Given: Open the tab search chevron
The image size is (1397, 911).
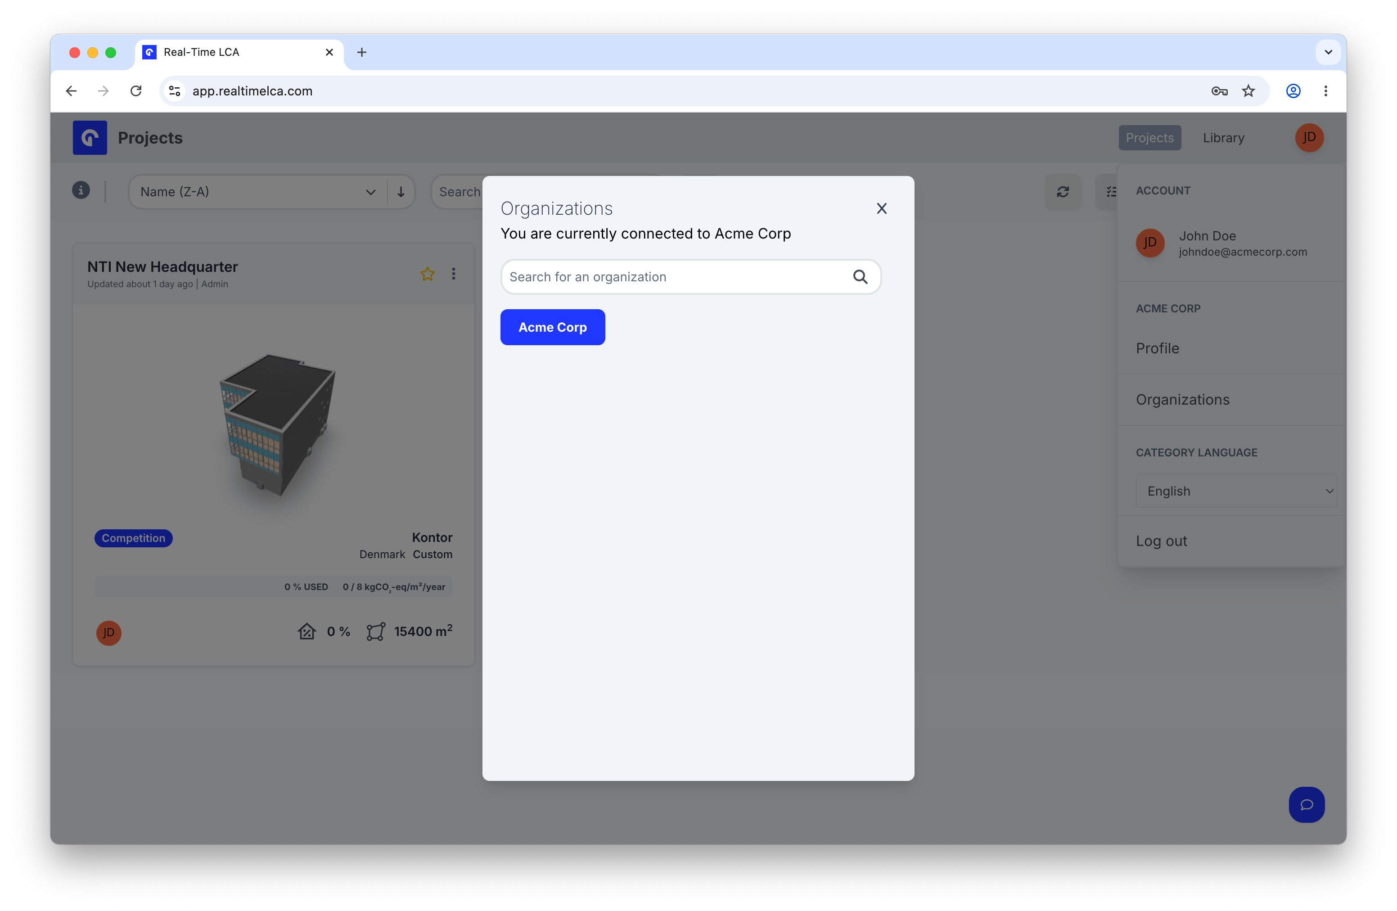Looking at the screenshot, I should point(1328,52).
